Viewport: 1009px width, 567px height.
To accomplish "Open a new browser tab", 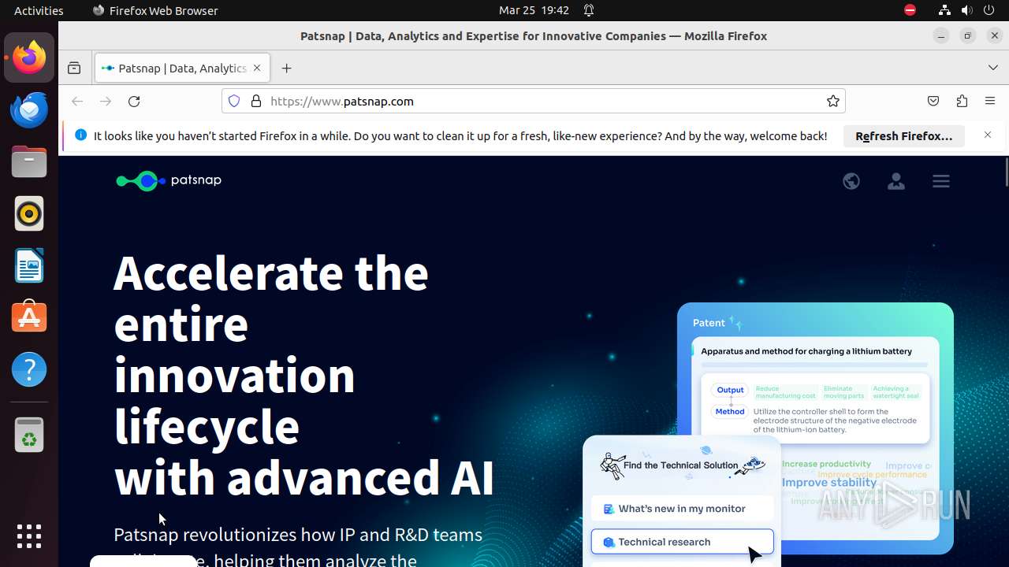I will click(286, 69).
